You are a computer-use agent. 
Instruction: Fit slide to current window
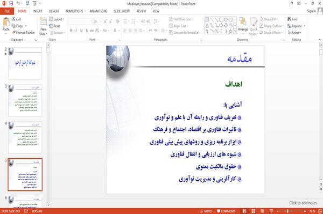click(x=320, y=211)
